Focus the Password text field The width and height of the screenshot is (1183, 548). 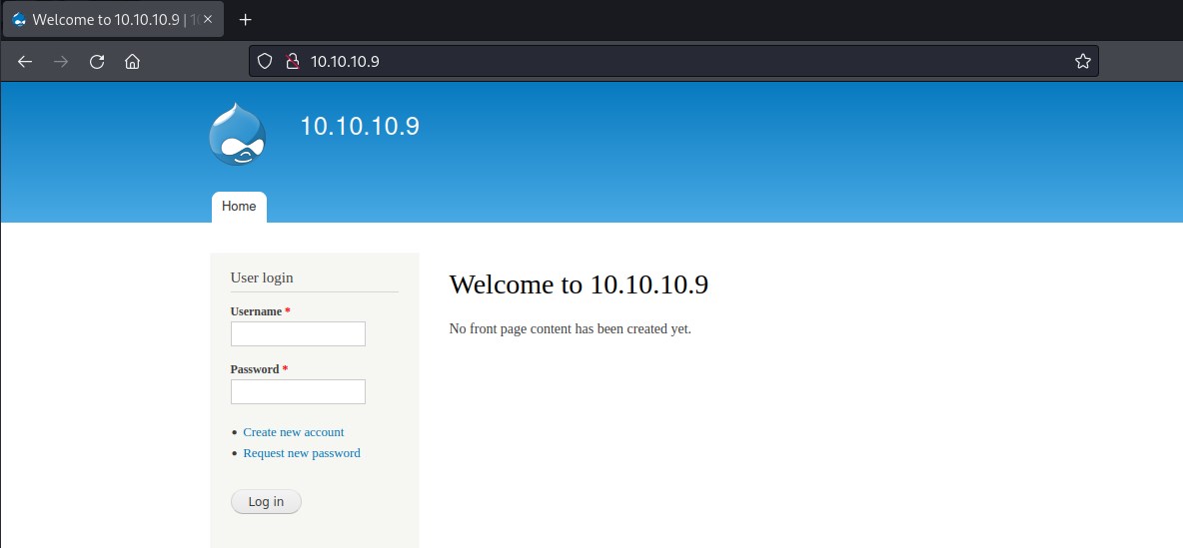pyautogui.click(x=298, y=391)
